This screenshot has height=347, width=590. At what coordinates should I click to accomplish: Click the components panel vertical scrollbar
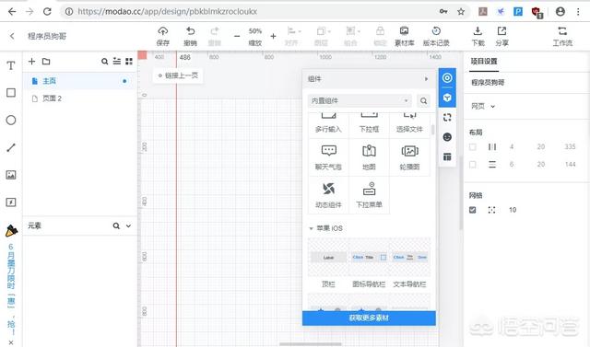coord(432,130)
